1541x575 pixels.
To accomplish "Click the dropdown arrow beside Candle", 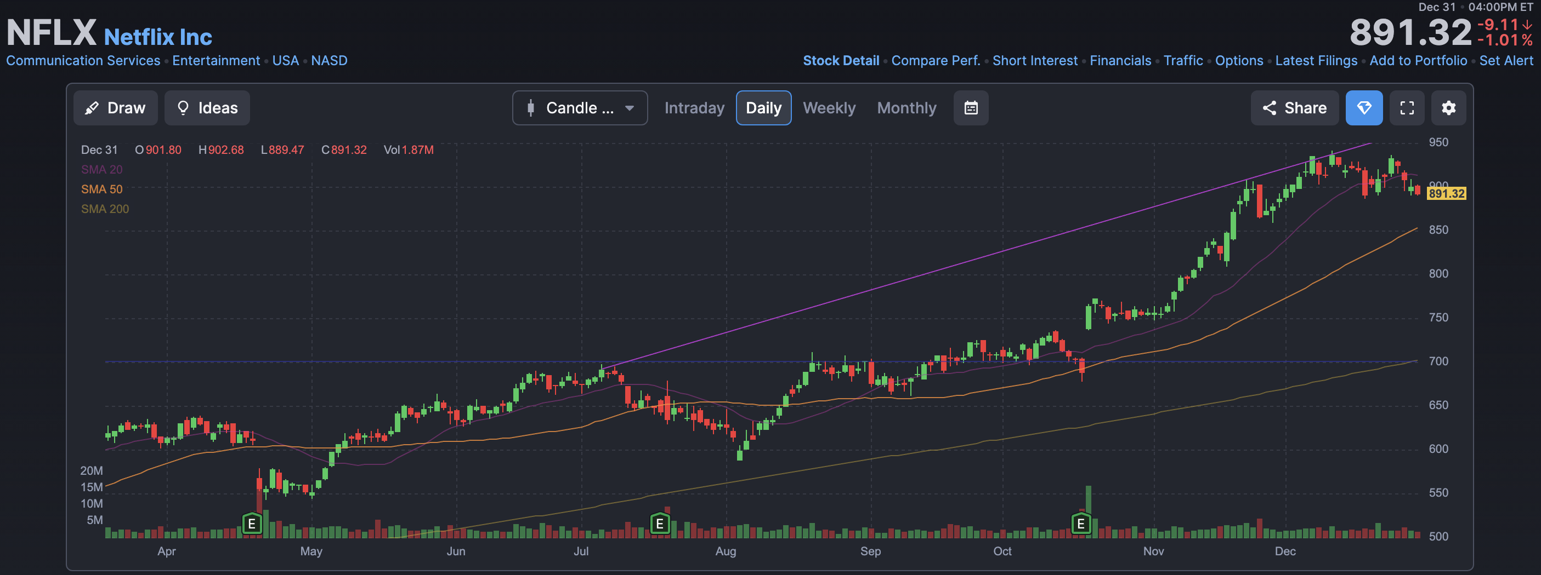I will 630,108.
